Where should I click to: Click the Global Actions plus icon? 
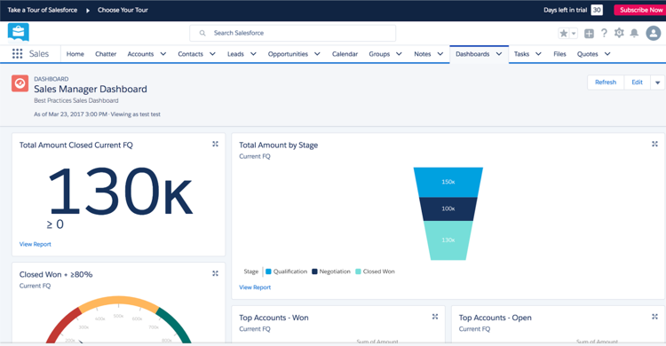[589, 33]
